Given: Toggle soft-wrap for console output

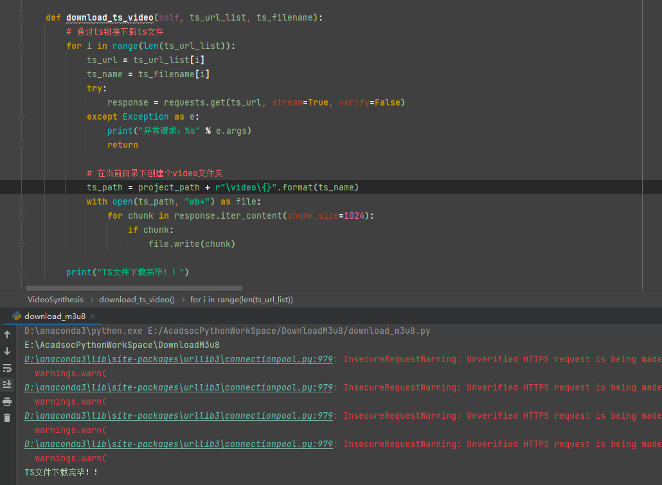Looking at the screenshot, I should [8, 367].
